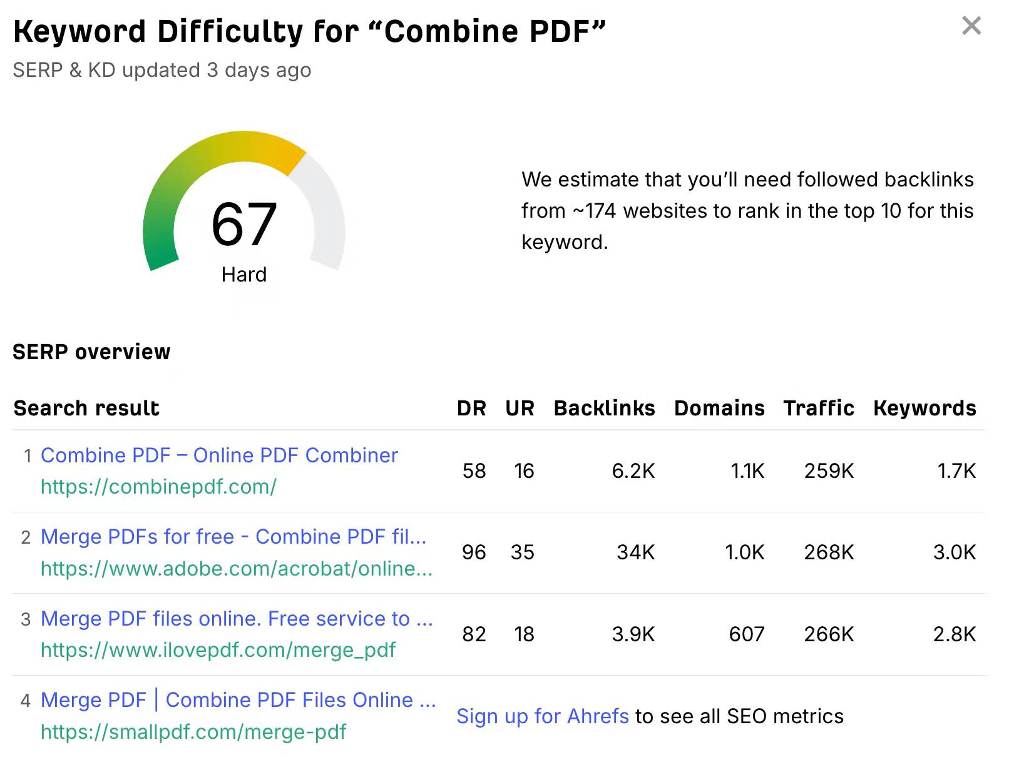Screen dimensions: 1009x757
Task: Click the DR column header
Action: (x=471, y=409)
